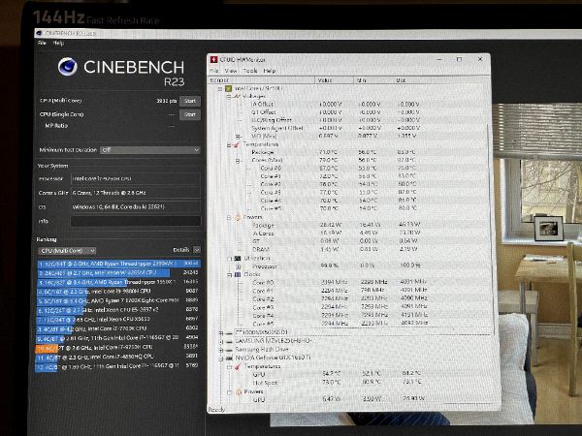The width and height of the screenshot is (582, 436).
Task: Open the Ranking CPU (Multi Core) dropdown
Action: (67, 251)
